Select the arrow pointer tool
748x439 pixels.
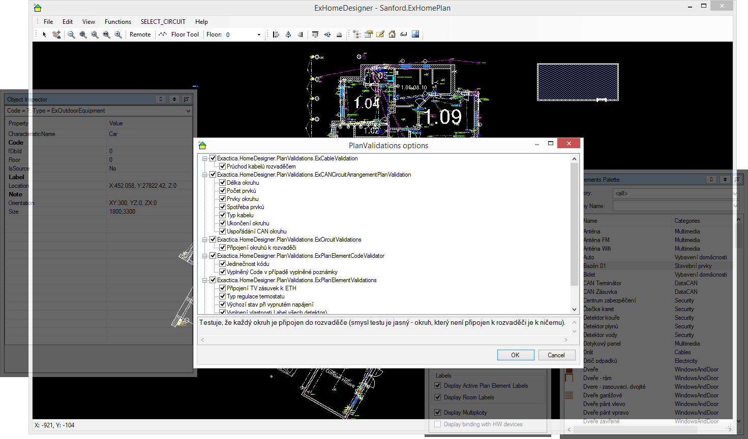click(45, 35)
